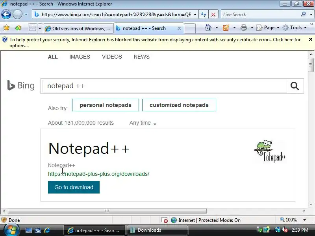Switch to VIDEOS results
This screenshot has width=315, height=236.
pos(112,57)
